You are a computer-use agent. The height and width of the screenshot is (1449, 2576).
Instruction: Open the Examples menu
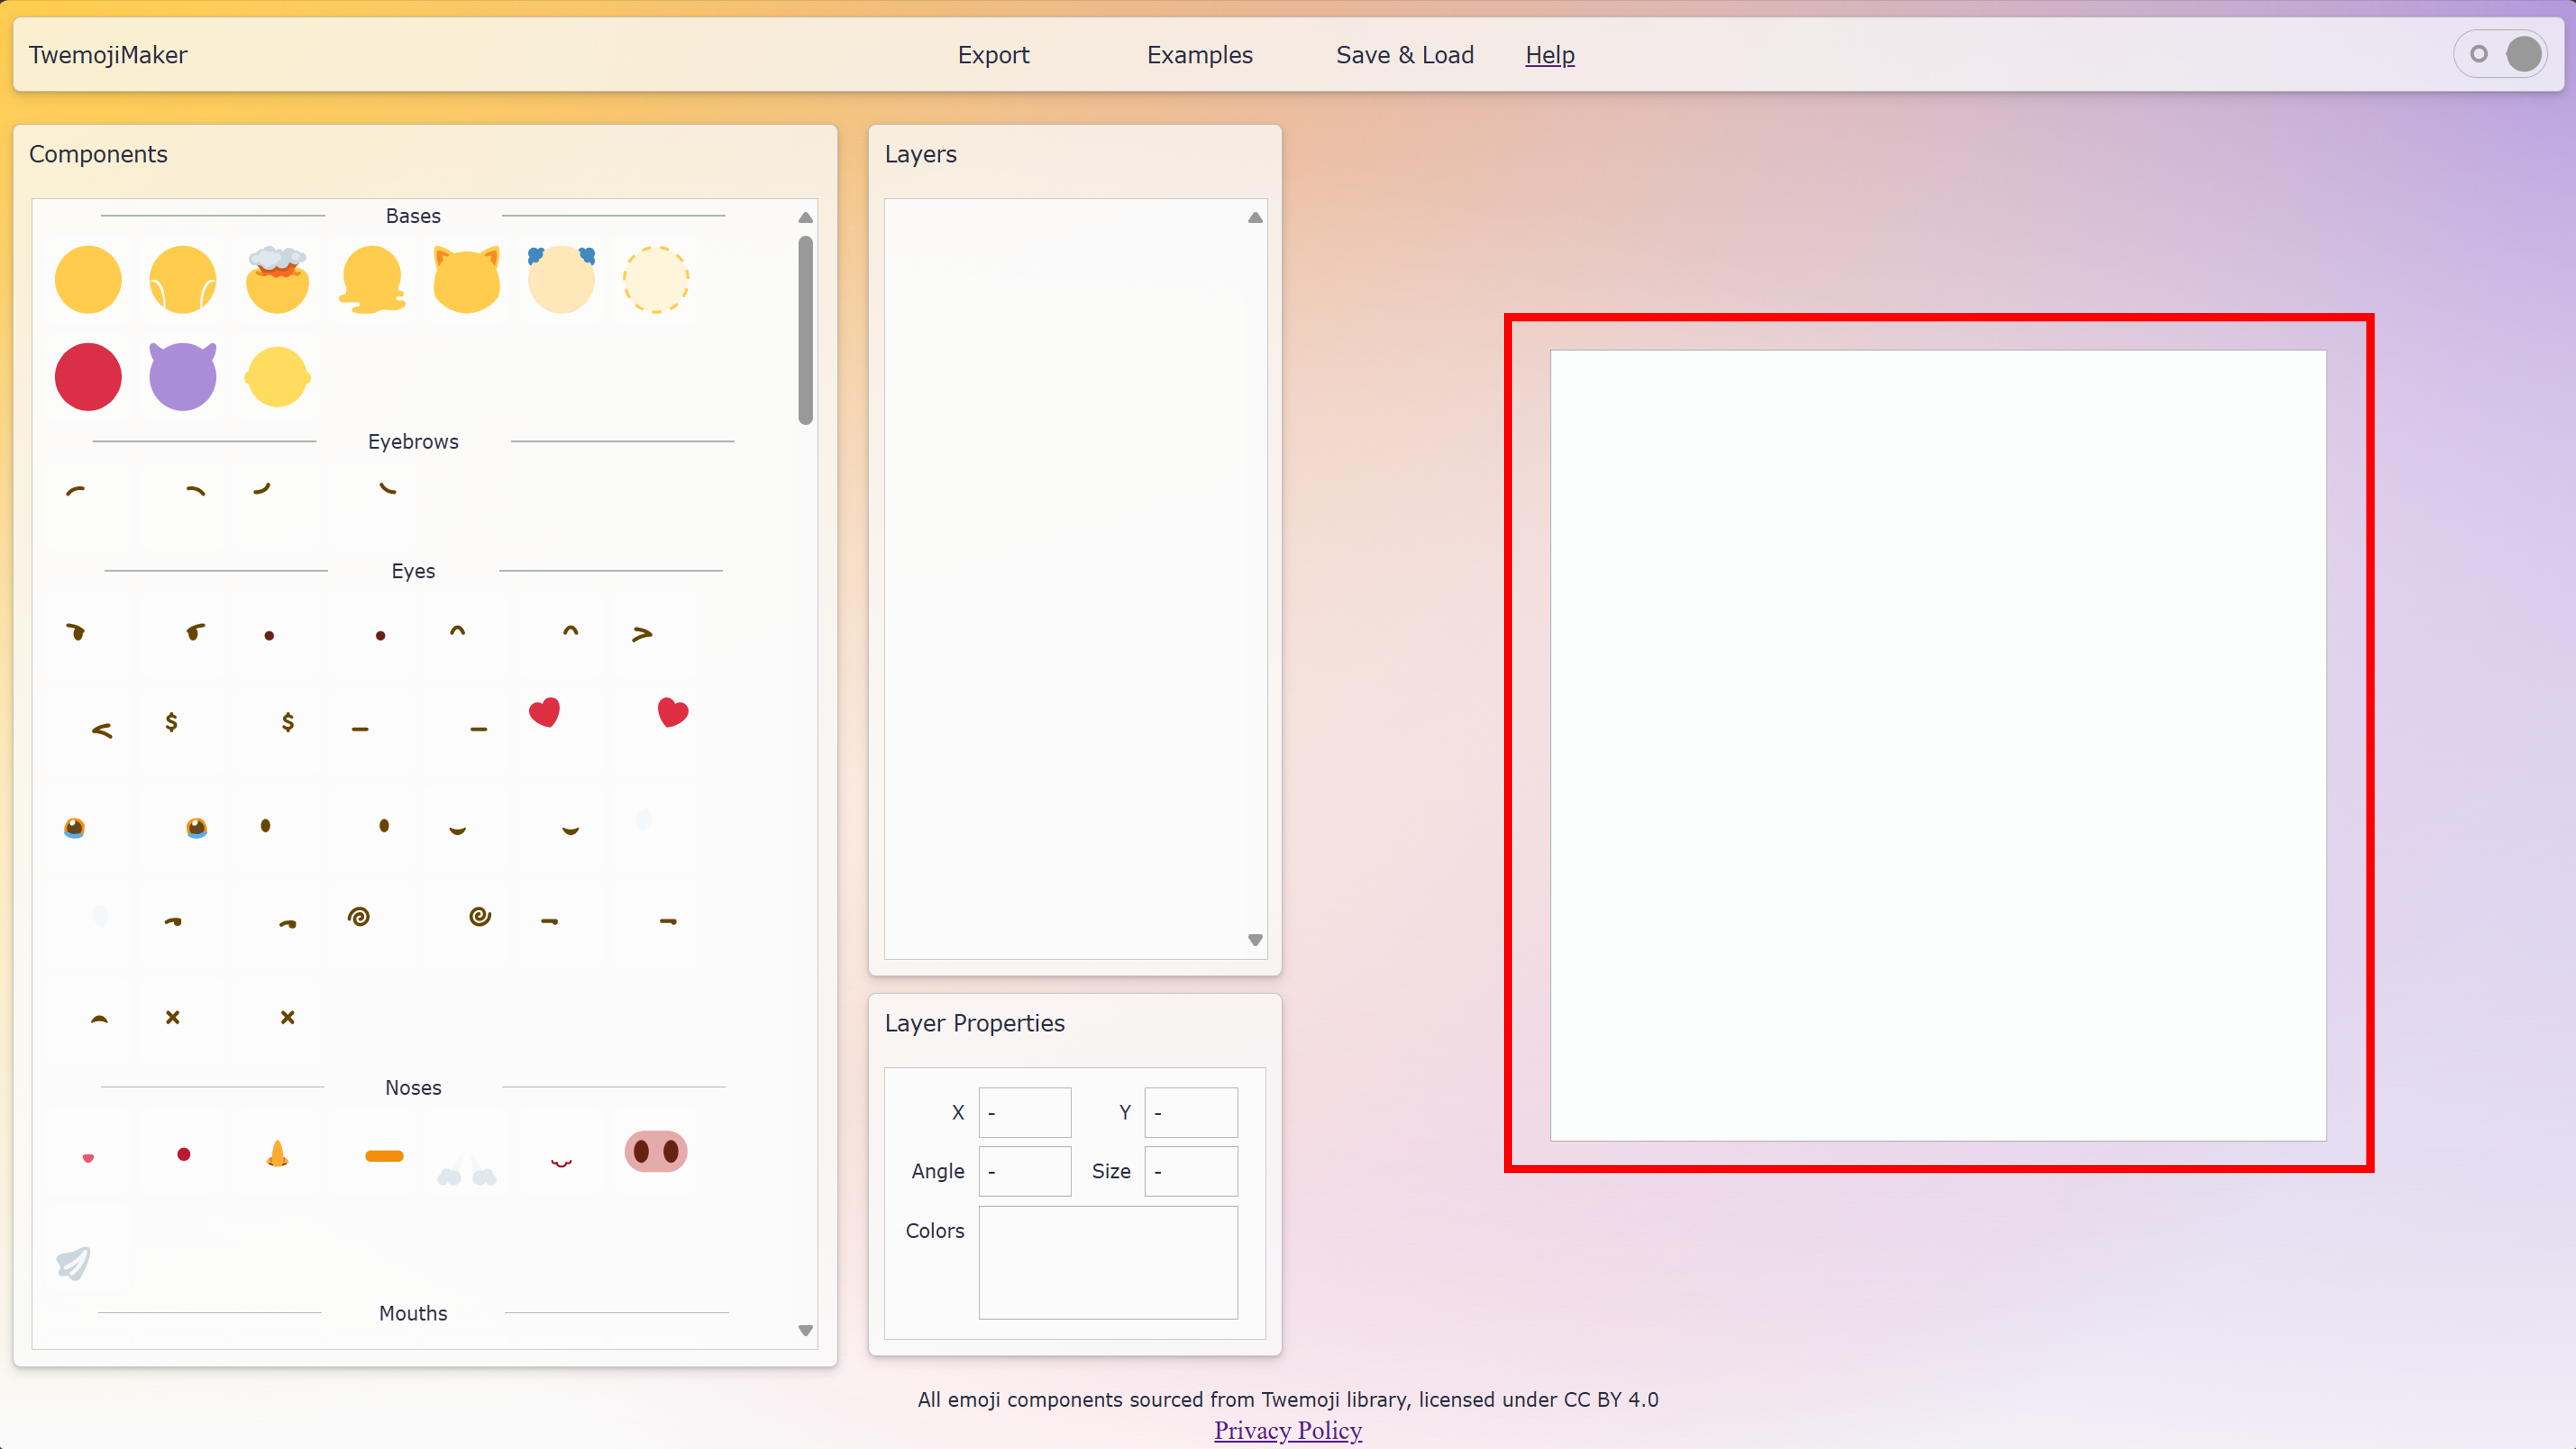1199,55
